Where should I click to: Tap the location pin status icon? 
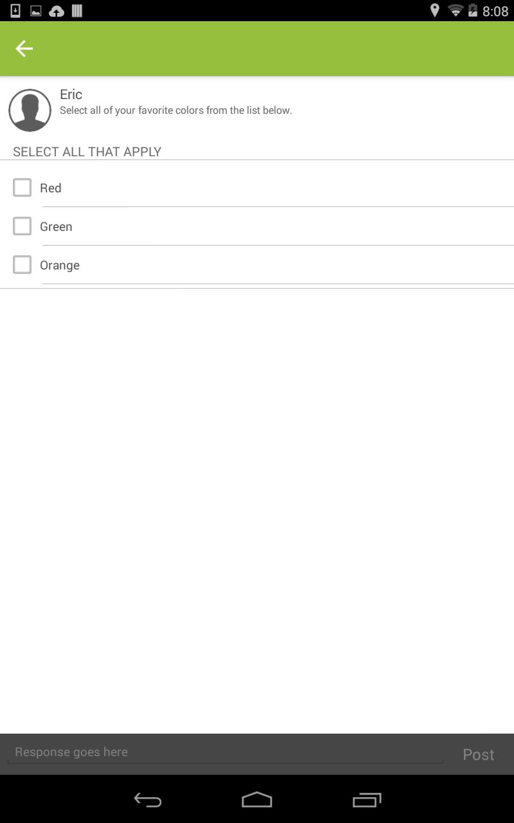pyautogui.click(x=435, y=10)
